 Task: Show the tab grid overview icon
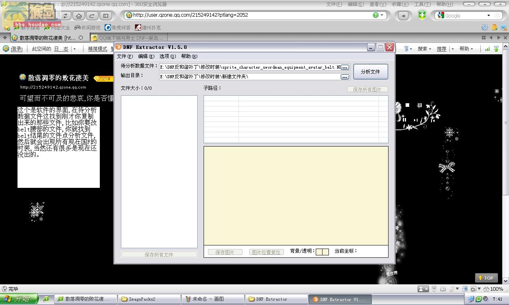click(484, 37)
